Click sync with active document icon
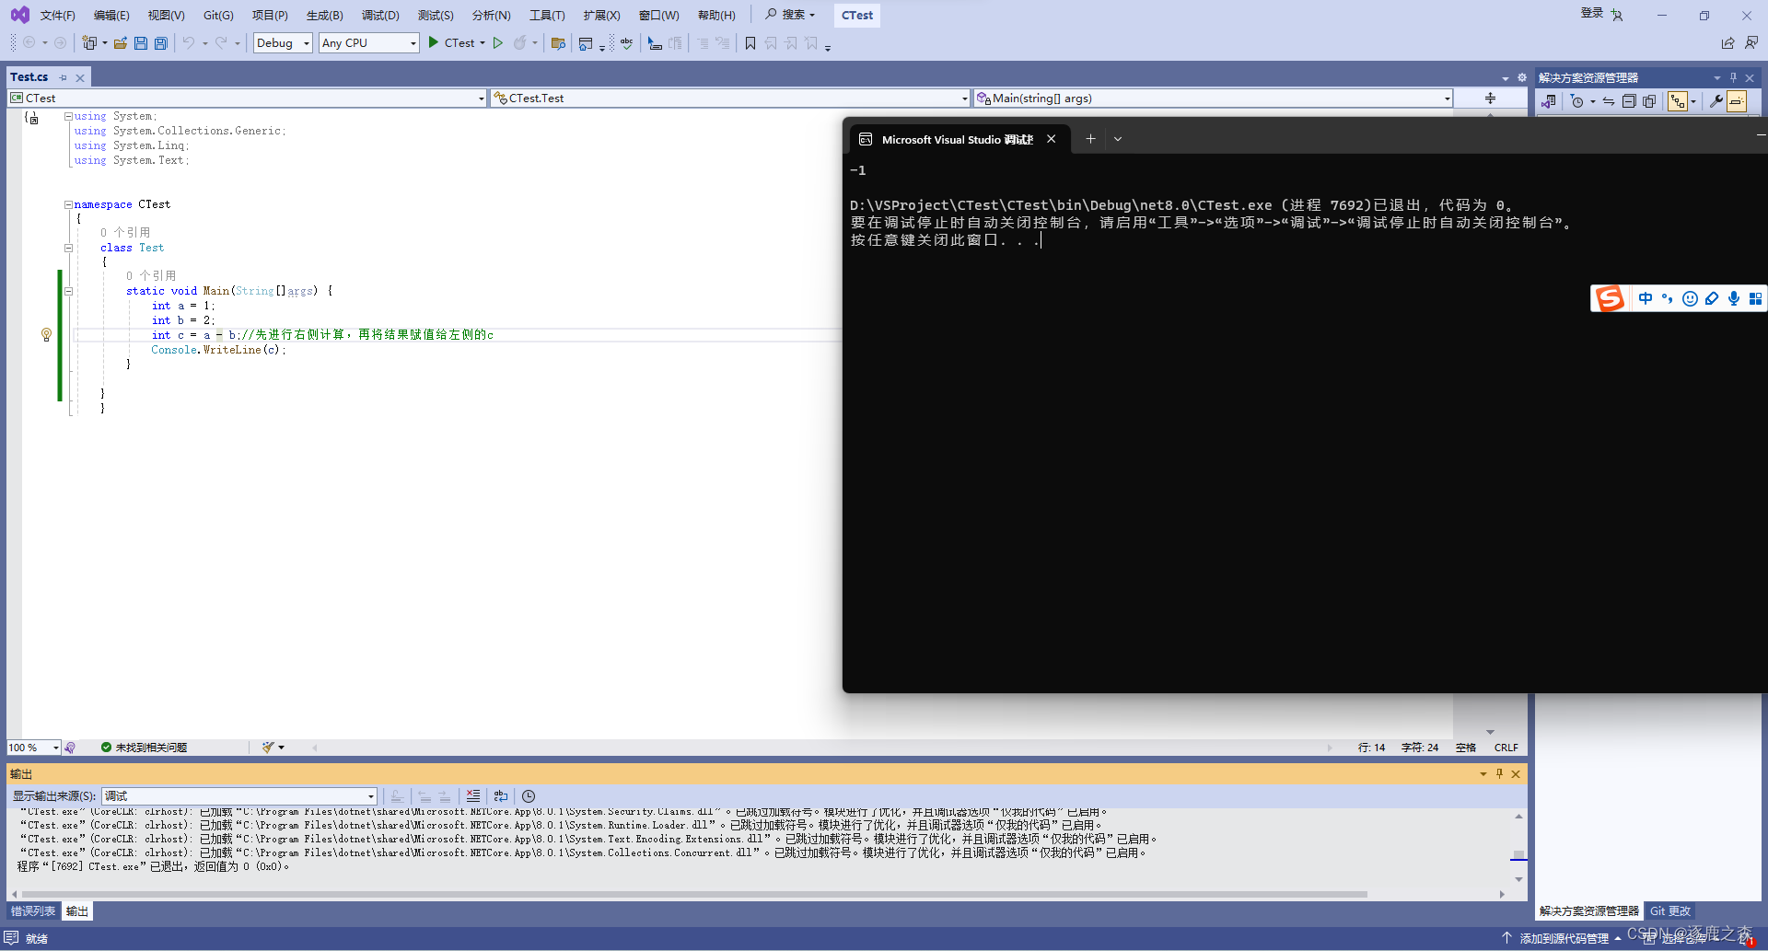 1609,101
